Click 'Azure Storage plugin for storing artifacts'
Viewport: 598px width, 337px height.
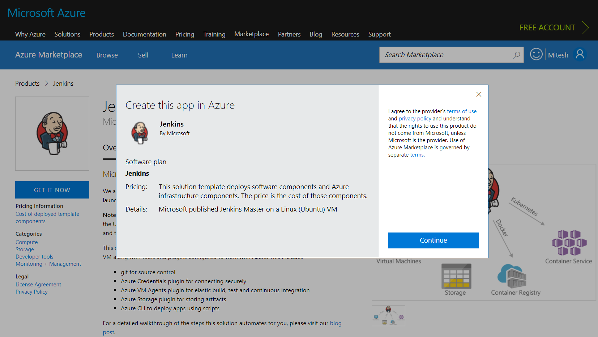[173, 299]
